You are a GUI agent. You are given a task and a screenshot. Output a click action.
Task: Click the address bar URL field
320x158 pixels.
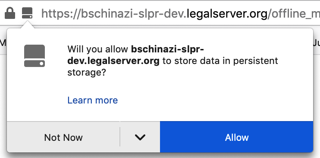(x=180, y=13)
